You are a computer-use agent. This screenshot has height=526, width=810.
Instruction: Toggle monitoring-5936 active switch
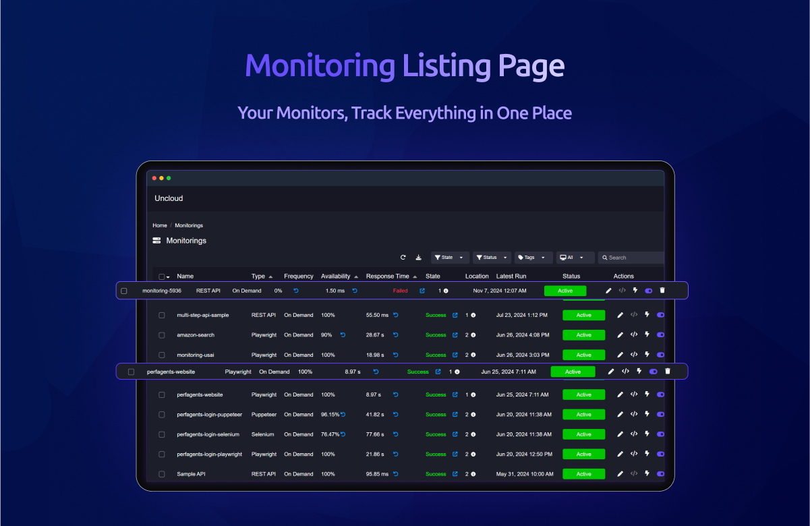point(649,291)
